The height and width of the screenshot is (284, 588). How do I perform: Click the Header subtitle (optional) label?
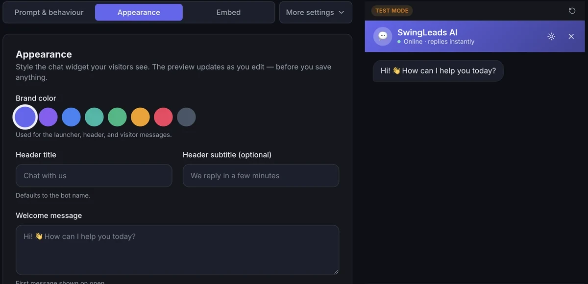click(x=227, y=155)
